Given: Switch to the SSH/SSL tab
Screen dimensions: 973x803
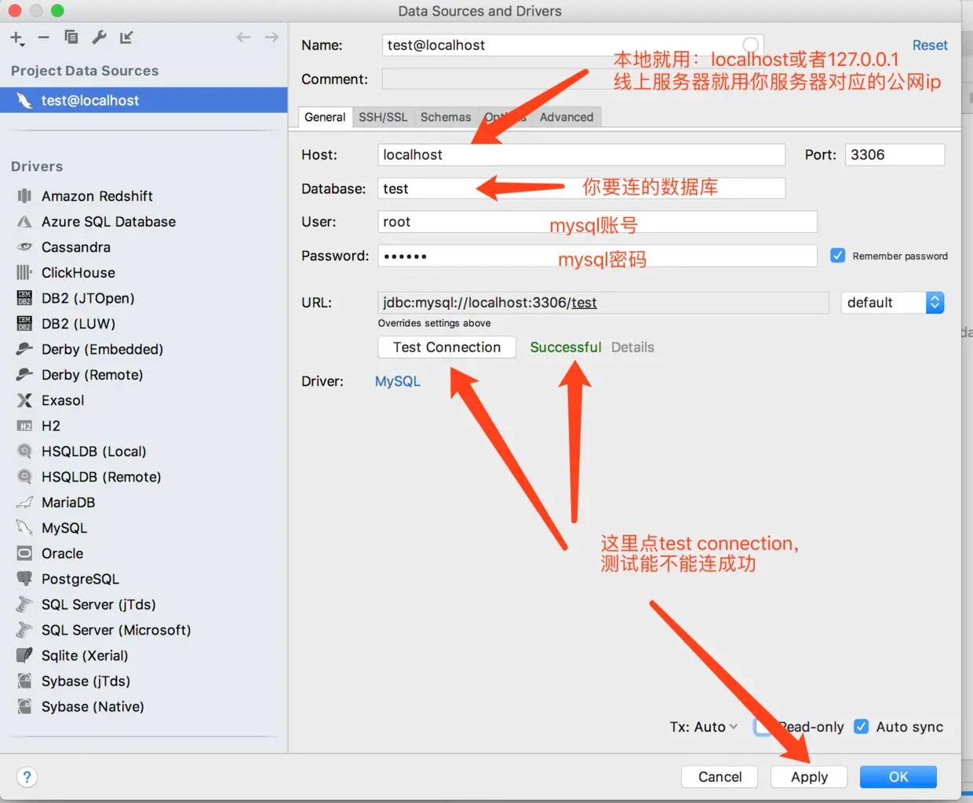Looking at the screenshot, I should coord(383,117).
